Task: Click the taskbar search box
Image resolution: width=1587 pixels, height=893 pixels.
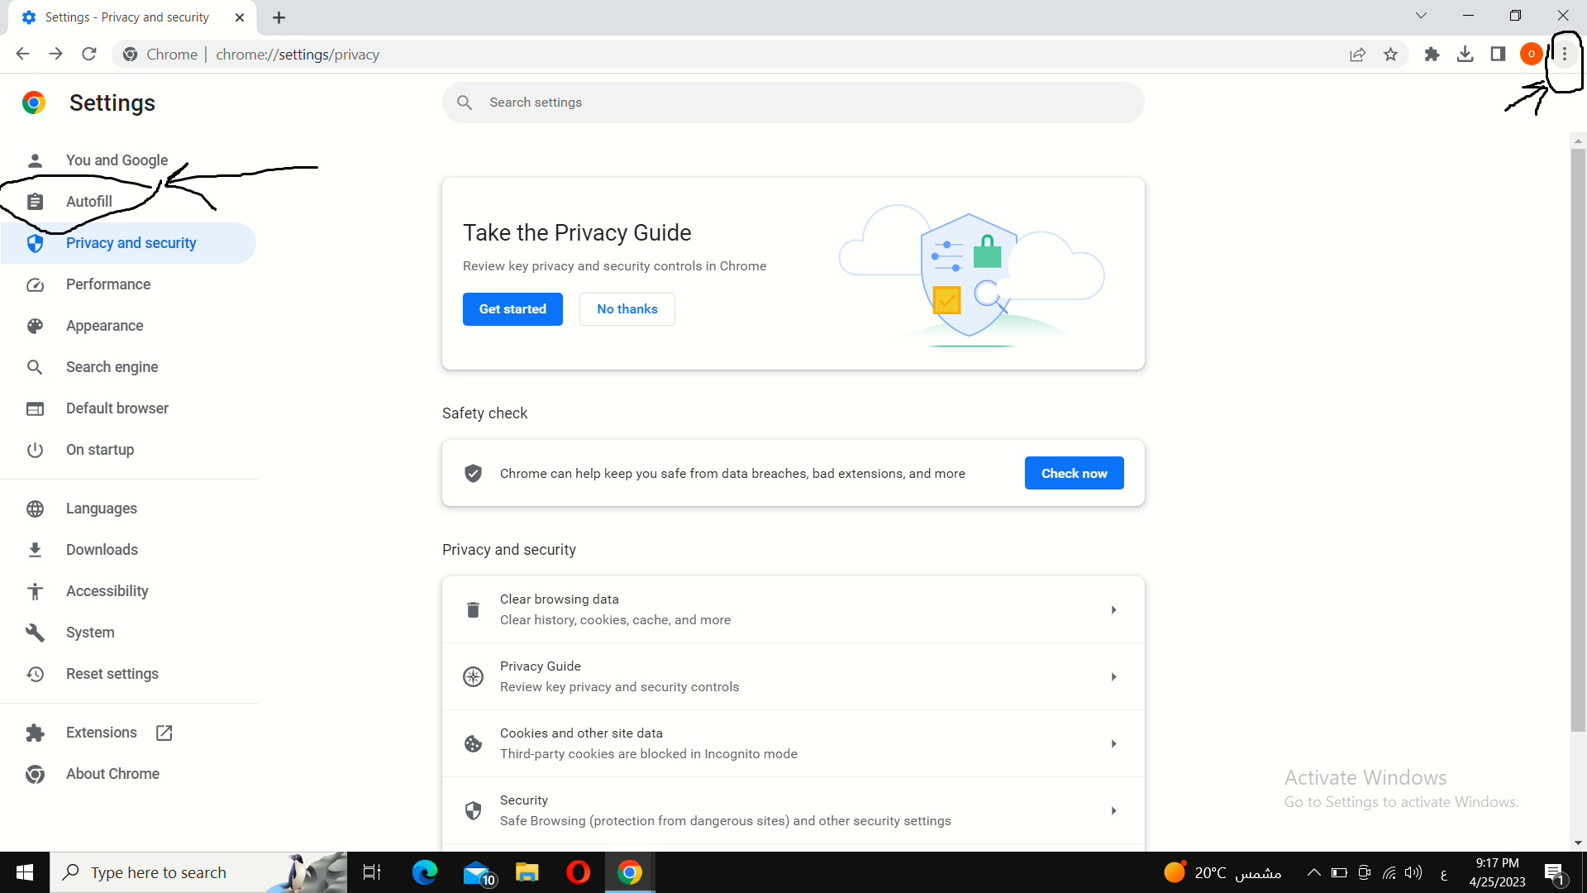Action: [198, 872]
